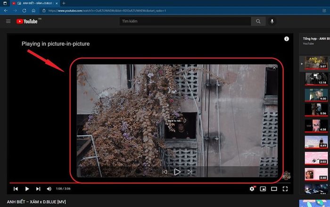Open browser home page icon
330x207 pixels.
point(33,10)
